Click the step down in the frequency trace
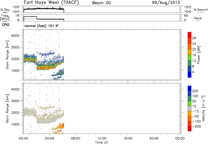 point(37,18)
